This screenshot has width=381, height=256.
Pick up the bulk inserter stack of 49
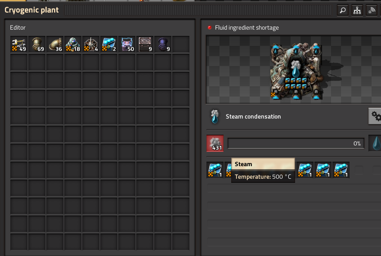[x=19, y=44]
